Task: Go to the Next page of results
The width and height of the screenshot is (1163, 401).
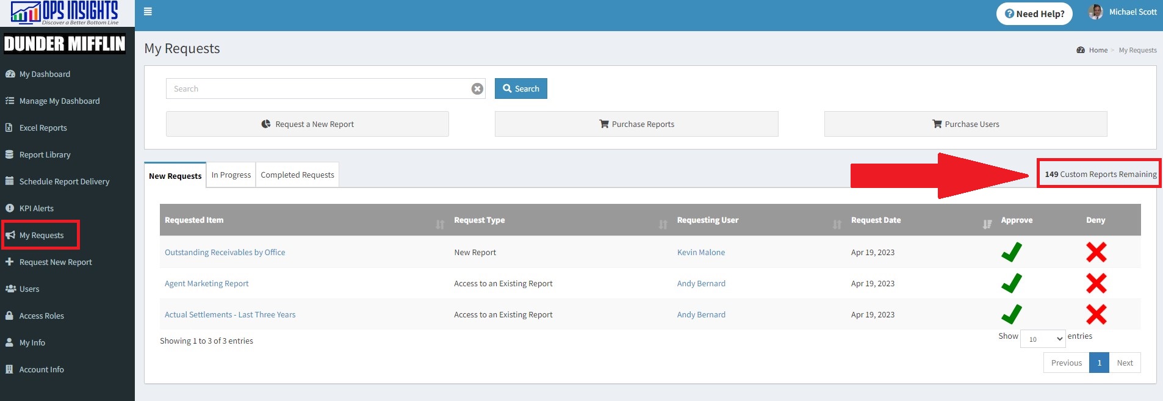Action: (x=1125, y=363)
